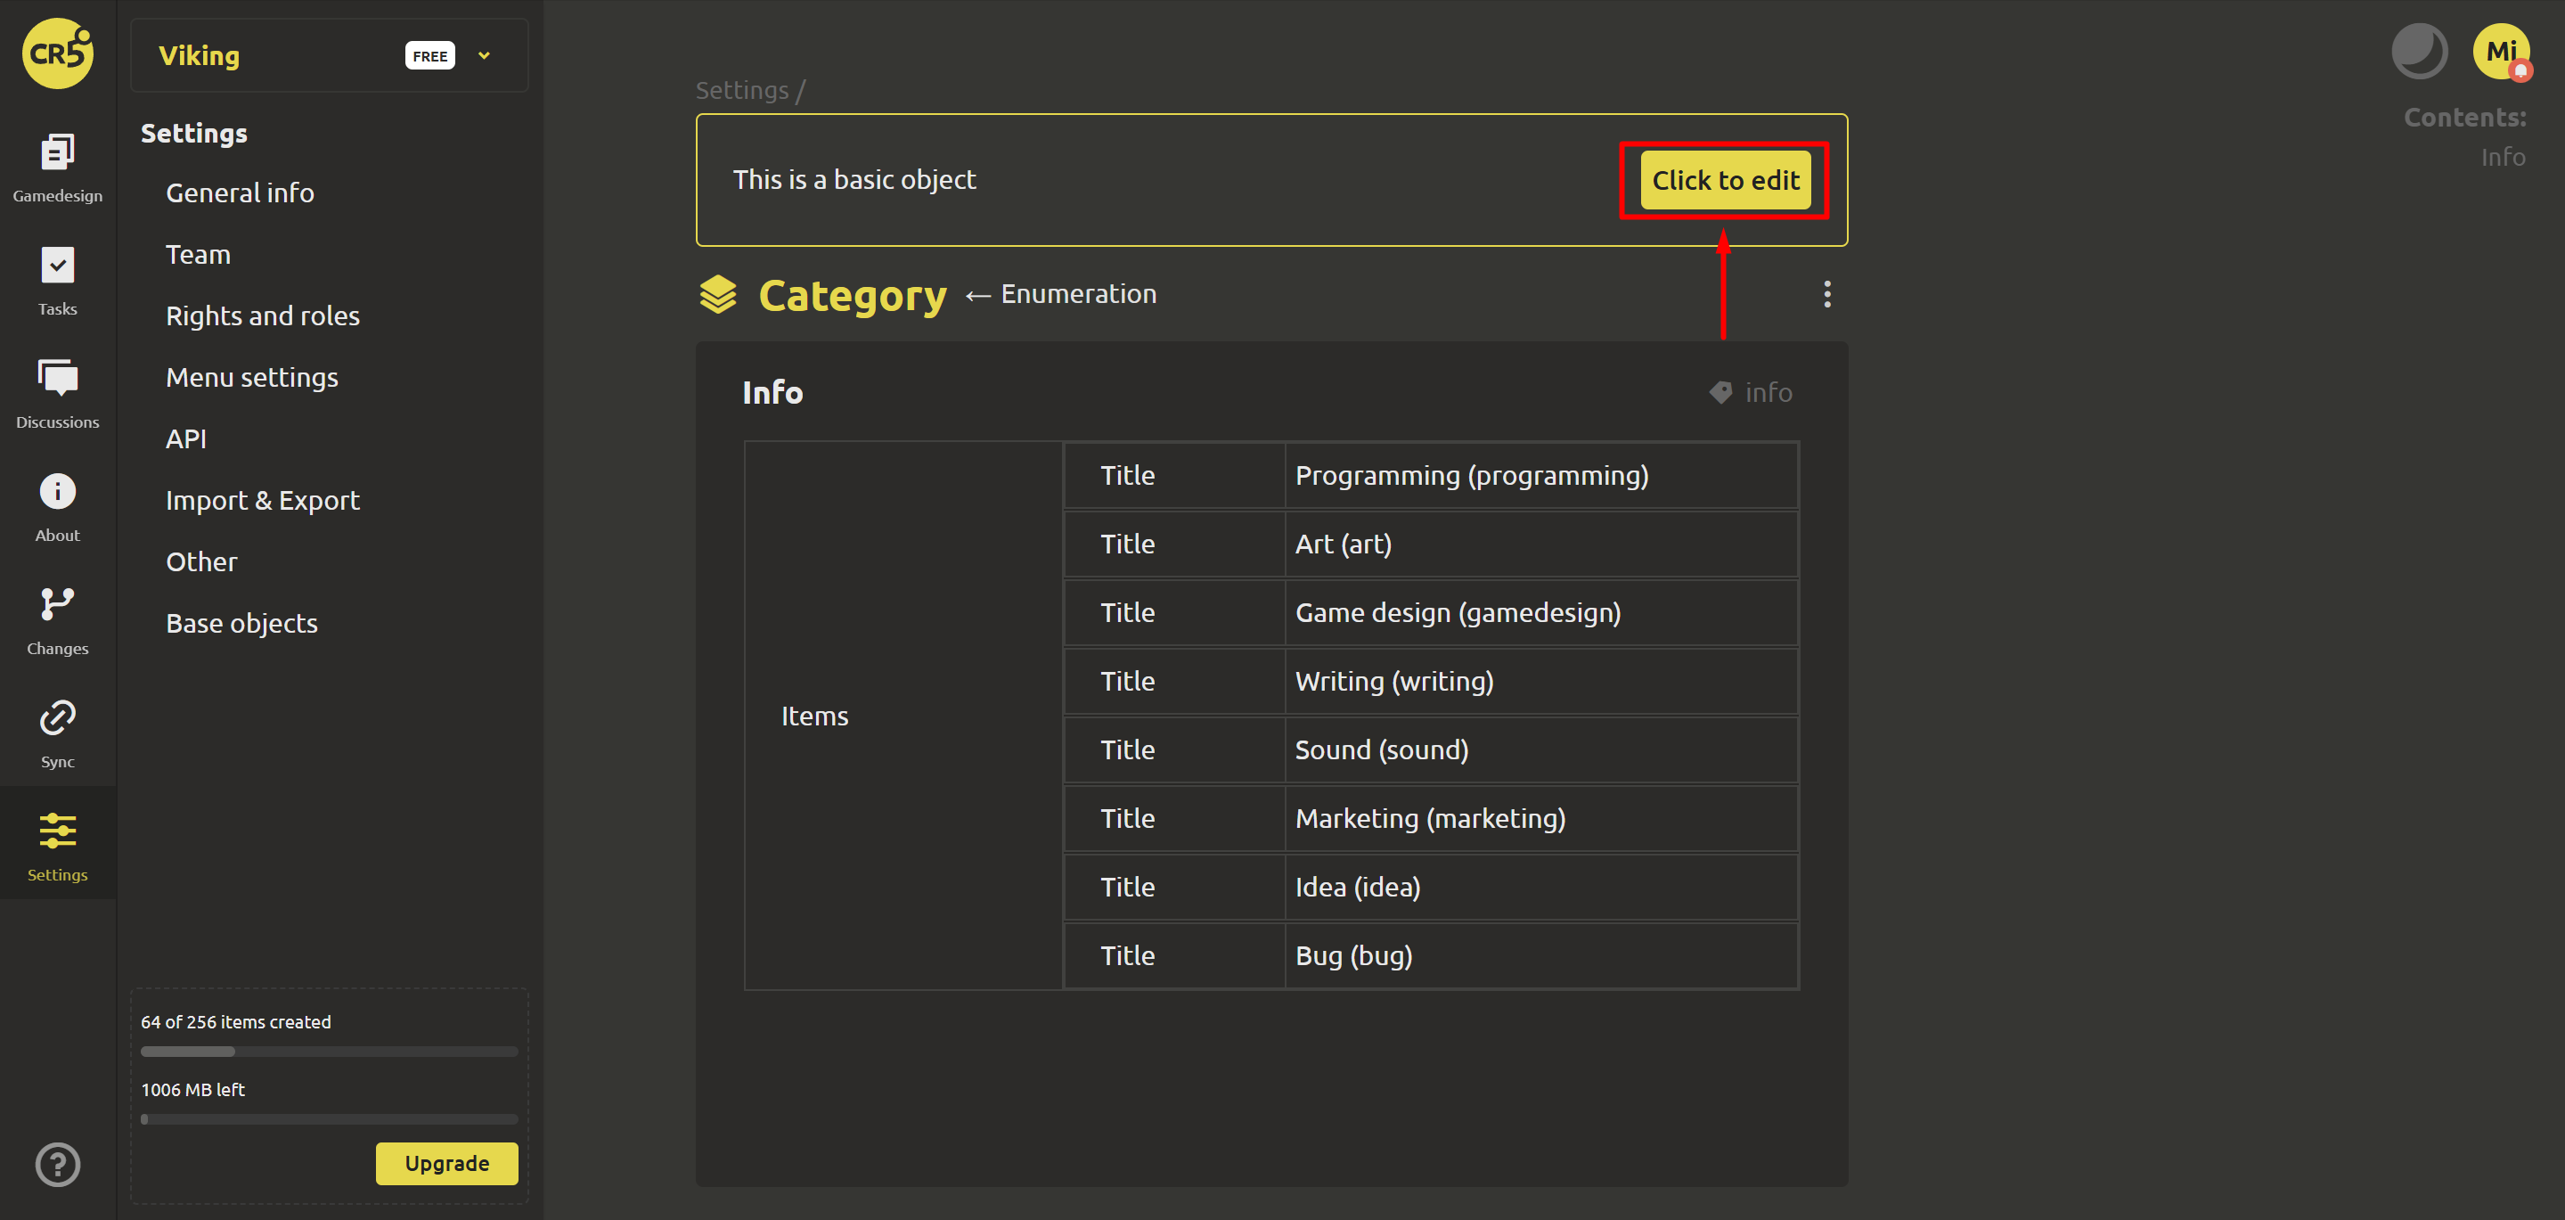Select the Art (art) cell
The image size is (2565, 1220).
[x=1540, y=544]
